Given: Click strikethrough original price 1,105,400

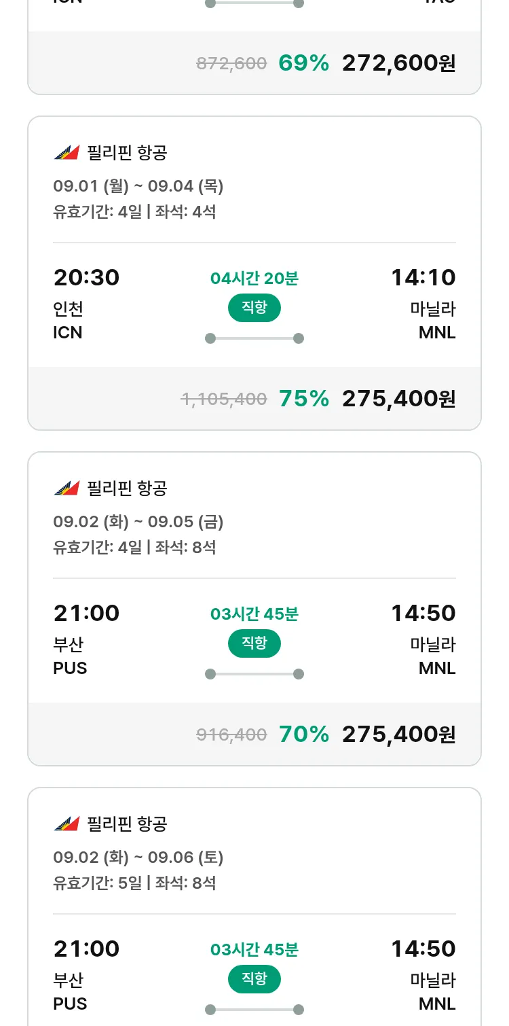Looking at the screenshot, I should pyautogui.click(x=224, y=400).
